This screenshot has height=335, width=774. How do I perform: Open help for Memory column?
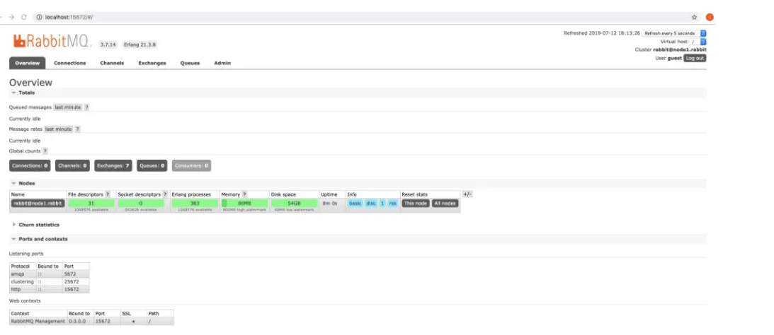(x=244, y=194)
